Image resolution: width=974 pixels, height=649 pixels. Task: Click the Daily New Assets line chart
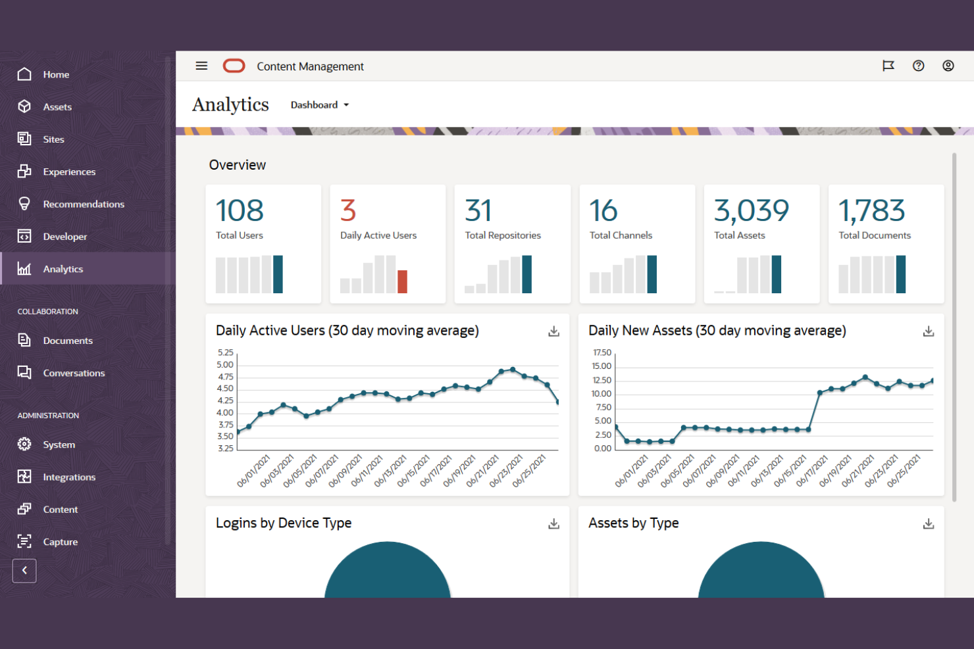tap(773, 401)
